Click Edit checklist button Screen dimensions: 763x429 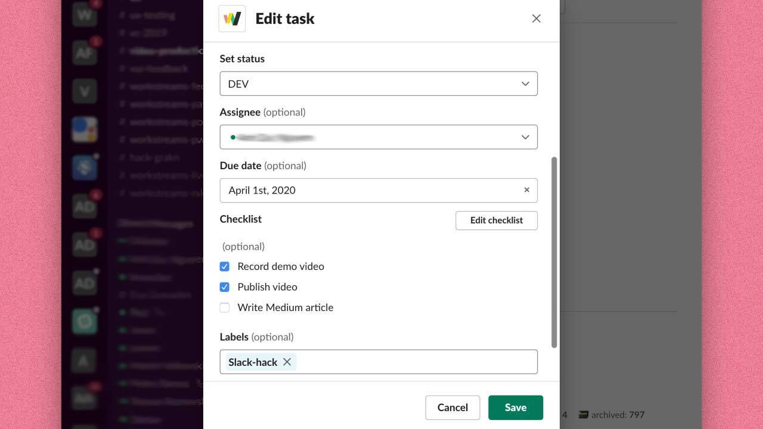(x=496, y=220)
